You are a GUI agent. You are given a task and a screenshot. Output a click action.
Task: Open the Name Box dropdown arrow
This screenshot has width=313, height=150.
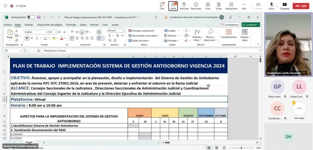[21, 51]
